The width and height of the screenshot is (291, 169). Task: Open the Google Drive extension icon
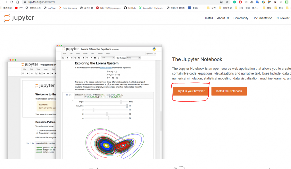pyautogui.click(x=252, y=2)
